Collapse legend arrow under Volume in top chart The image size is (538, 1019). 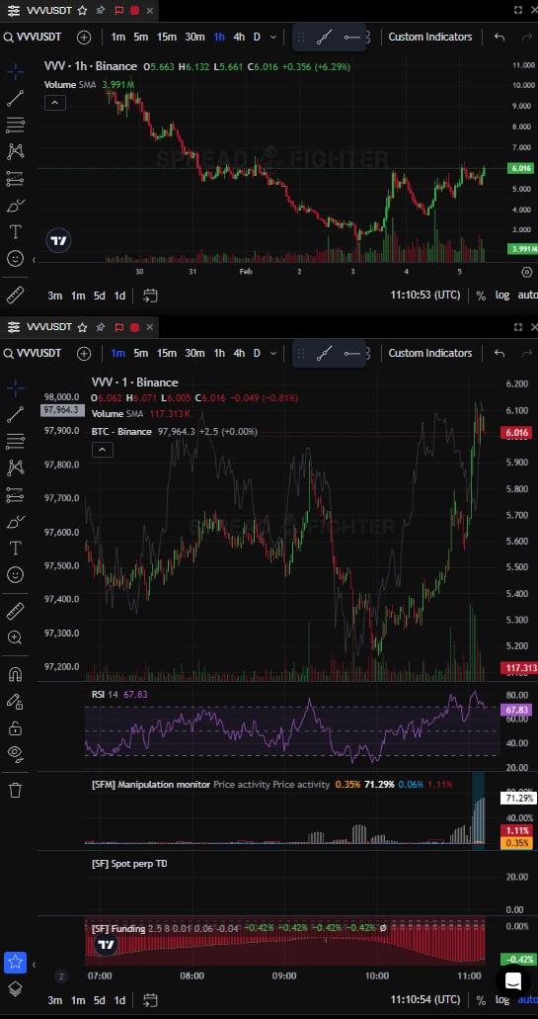[55, 103]
